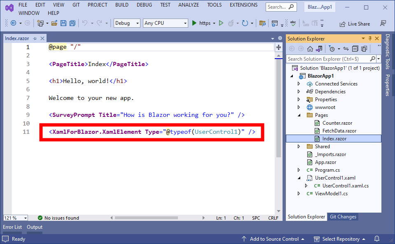Expand the Dependencies node
This screenshot has width=395, height=244.
298,91
